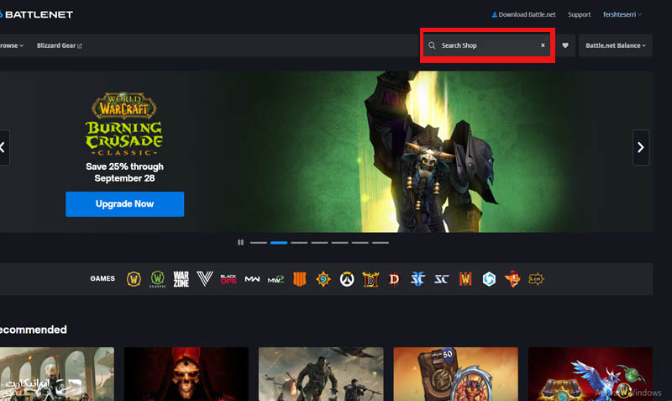Open the Support link

click(x=579, y=14)
